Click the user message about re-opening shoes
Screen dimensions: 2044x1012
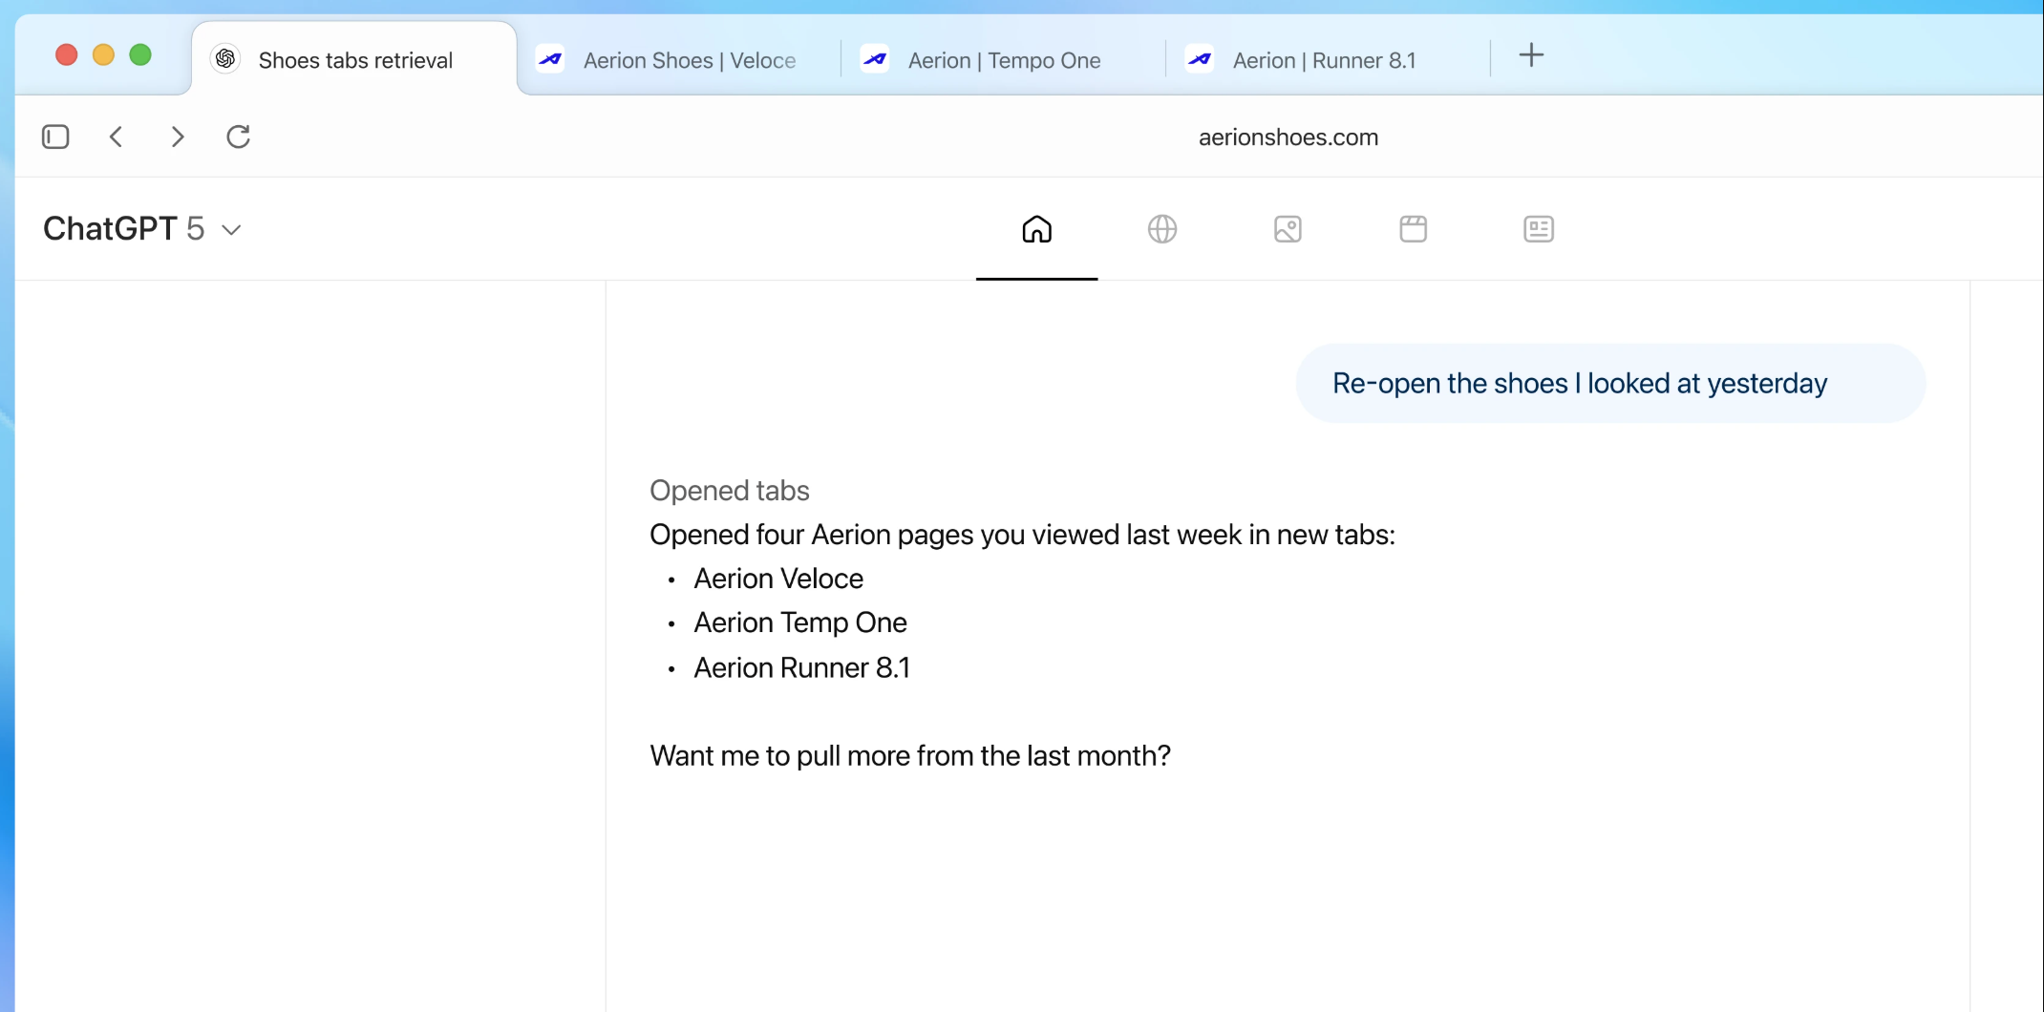(x=1580, y=384)
